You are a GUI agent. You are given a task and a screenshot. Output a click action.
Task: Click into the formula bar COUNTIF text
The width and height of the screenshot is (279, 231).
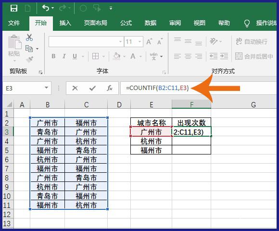(157, 88)
